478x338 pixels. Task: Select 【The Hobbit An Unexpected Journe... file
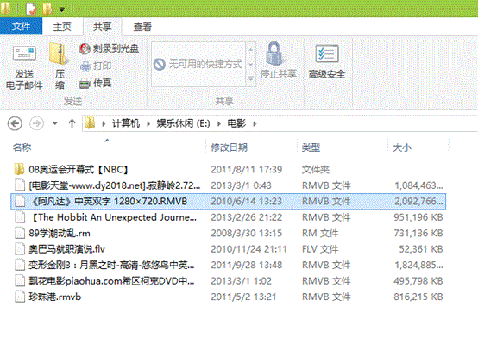pyautogui.click(x=113, y=217)
